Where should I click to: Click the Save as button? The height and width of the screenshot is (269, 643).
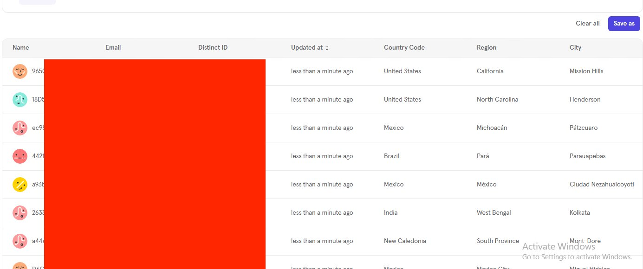[x=624, y=24]
